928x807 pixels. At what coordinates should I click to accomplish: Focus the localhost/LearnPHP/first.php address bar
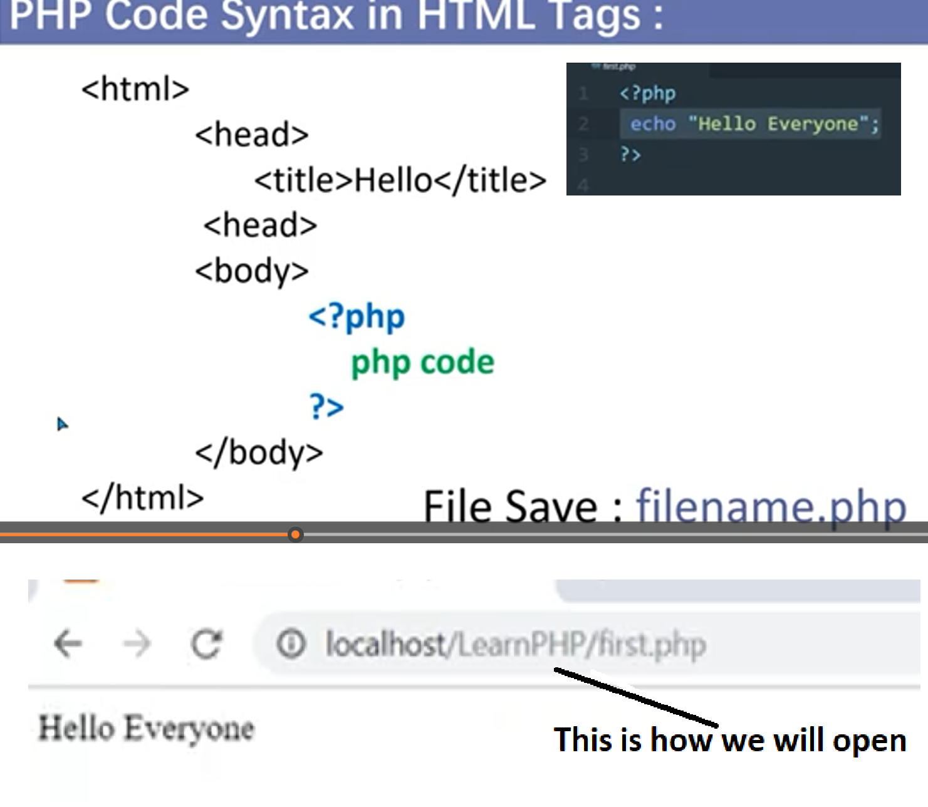515,644
